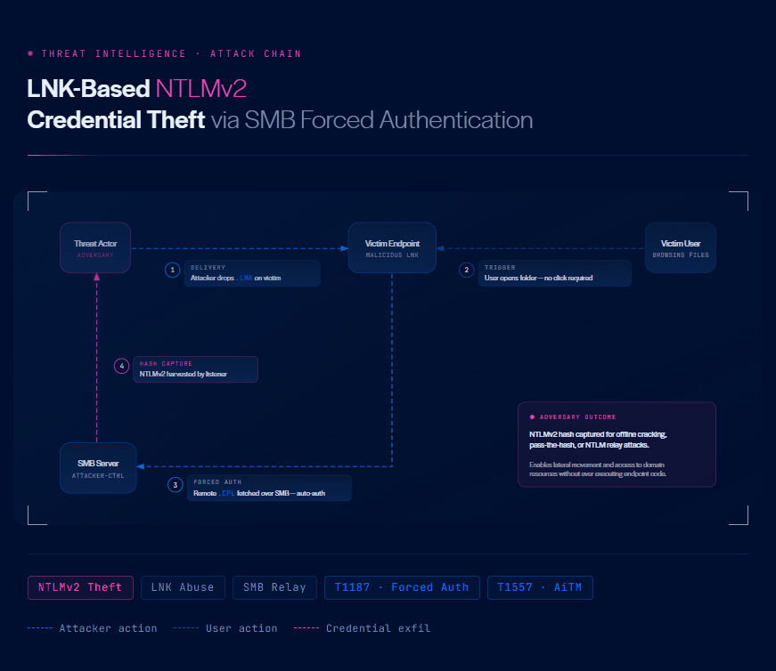Click the LNK Abuse tag
Image resolution: width=776 pixels, height=671 pixels.
pyautogui.click(x=183, y=587)
